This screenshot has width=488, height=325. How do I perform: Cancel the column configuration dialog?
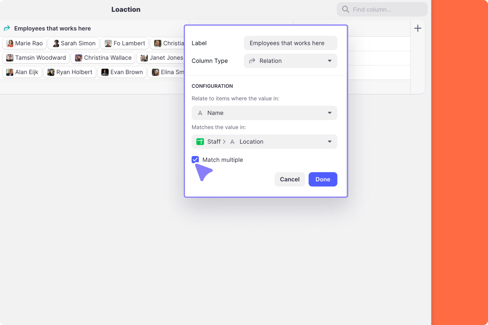[289, 179]
